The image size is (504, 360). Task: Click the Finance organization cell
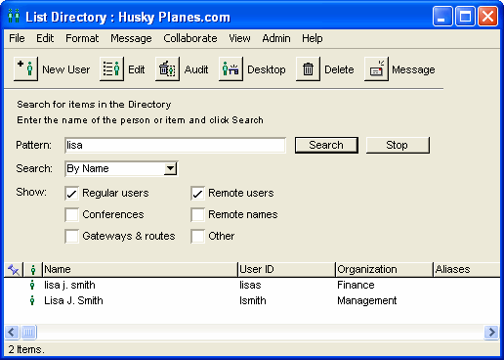point(356,285)
